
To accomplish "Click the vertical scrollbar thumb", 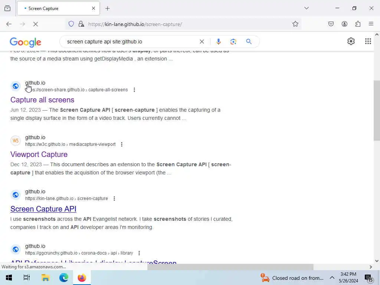I will (377, 110).
